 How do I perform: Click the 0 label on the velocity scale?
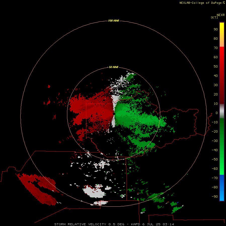pos(217,113)
